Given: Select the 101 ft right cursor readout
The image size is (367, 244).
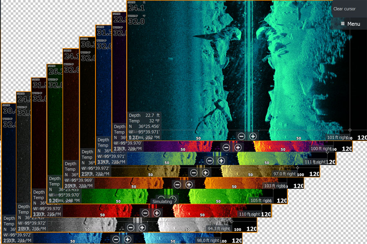Looking at the screenshot, I should tap(338, 137).
